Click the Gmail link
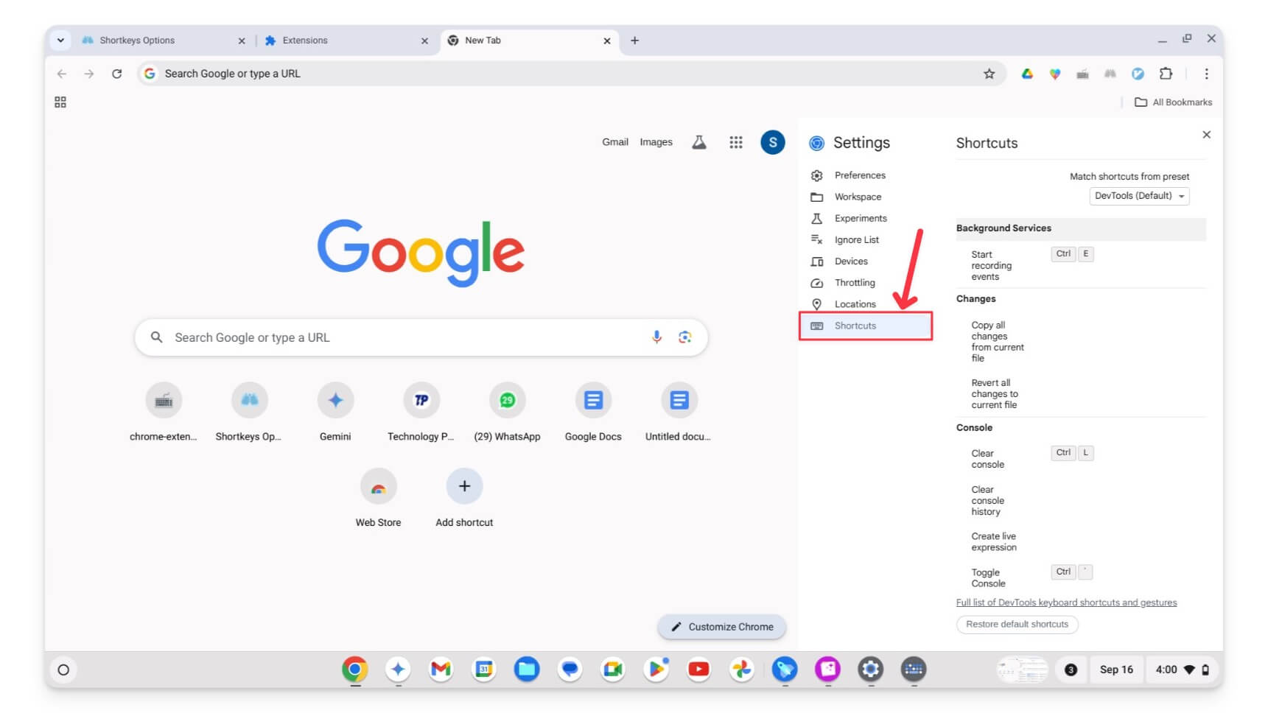Viewport: 1268px width, 713px height. coord(615,142)
